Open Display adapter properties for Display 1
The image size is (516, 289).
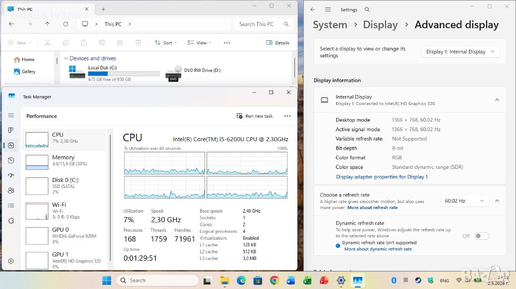click(382, 177)
